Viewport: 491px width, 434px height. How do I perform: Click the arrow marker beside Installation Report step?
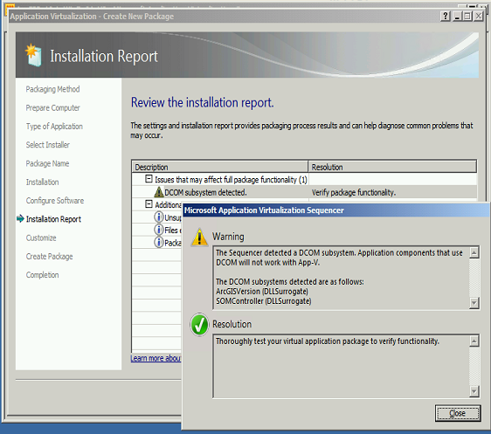20,218
